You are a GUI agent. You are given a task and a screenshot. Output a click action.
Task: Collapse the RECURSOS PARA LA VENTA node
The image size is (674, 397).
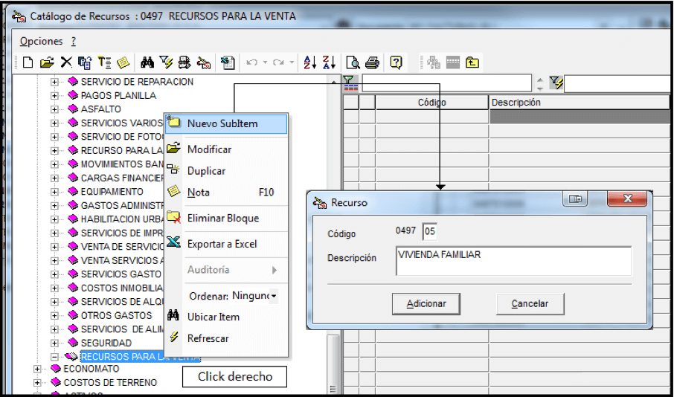click(54, 357)
